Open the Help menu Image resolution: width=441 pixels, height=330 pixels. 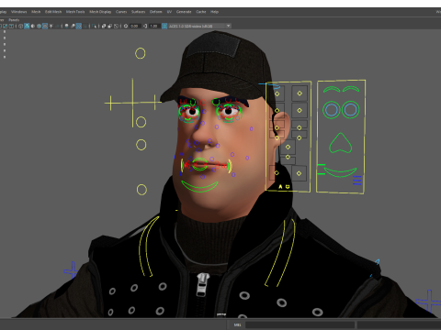[x=214, y=12]
